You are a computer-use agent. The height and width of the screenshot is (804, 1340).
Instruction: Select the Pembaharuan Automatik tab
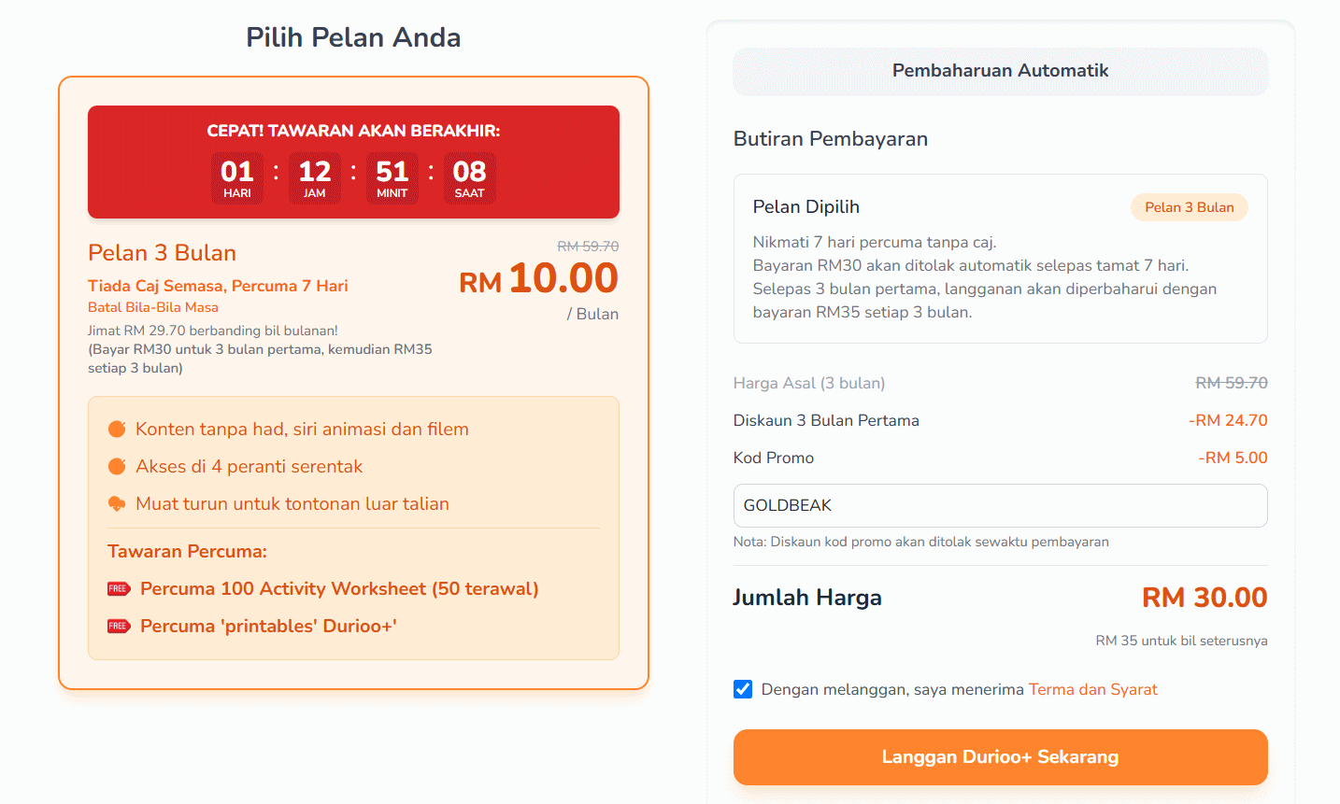click(1000, 71)
